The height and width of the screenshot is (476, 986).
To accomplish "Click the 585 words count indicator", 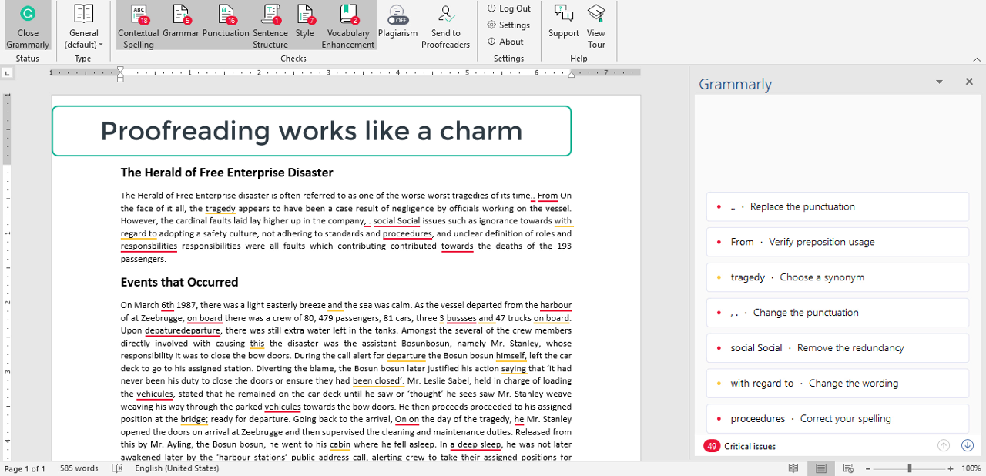I will pyautogui.click(x=79, y=468).
